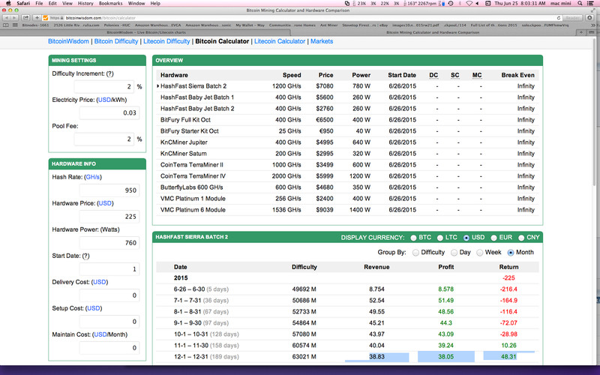Image resolution: width=600 pixels, height=375 pixels.
Task: Open the Apple menu
Action: [8, 3]
